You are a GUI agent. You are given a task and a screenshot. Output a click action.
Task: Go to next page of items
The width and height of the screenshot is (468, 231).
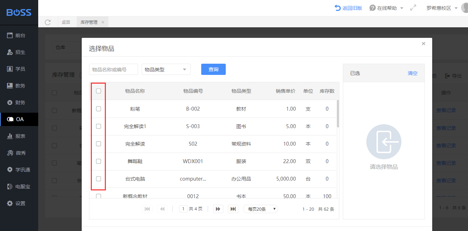pyautogui.click(x=218, y=209)
